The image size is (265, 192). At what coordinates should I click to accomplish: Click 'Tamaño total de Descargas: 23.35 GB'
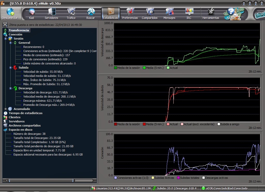37,138
